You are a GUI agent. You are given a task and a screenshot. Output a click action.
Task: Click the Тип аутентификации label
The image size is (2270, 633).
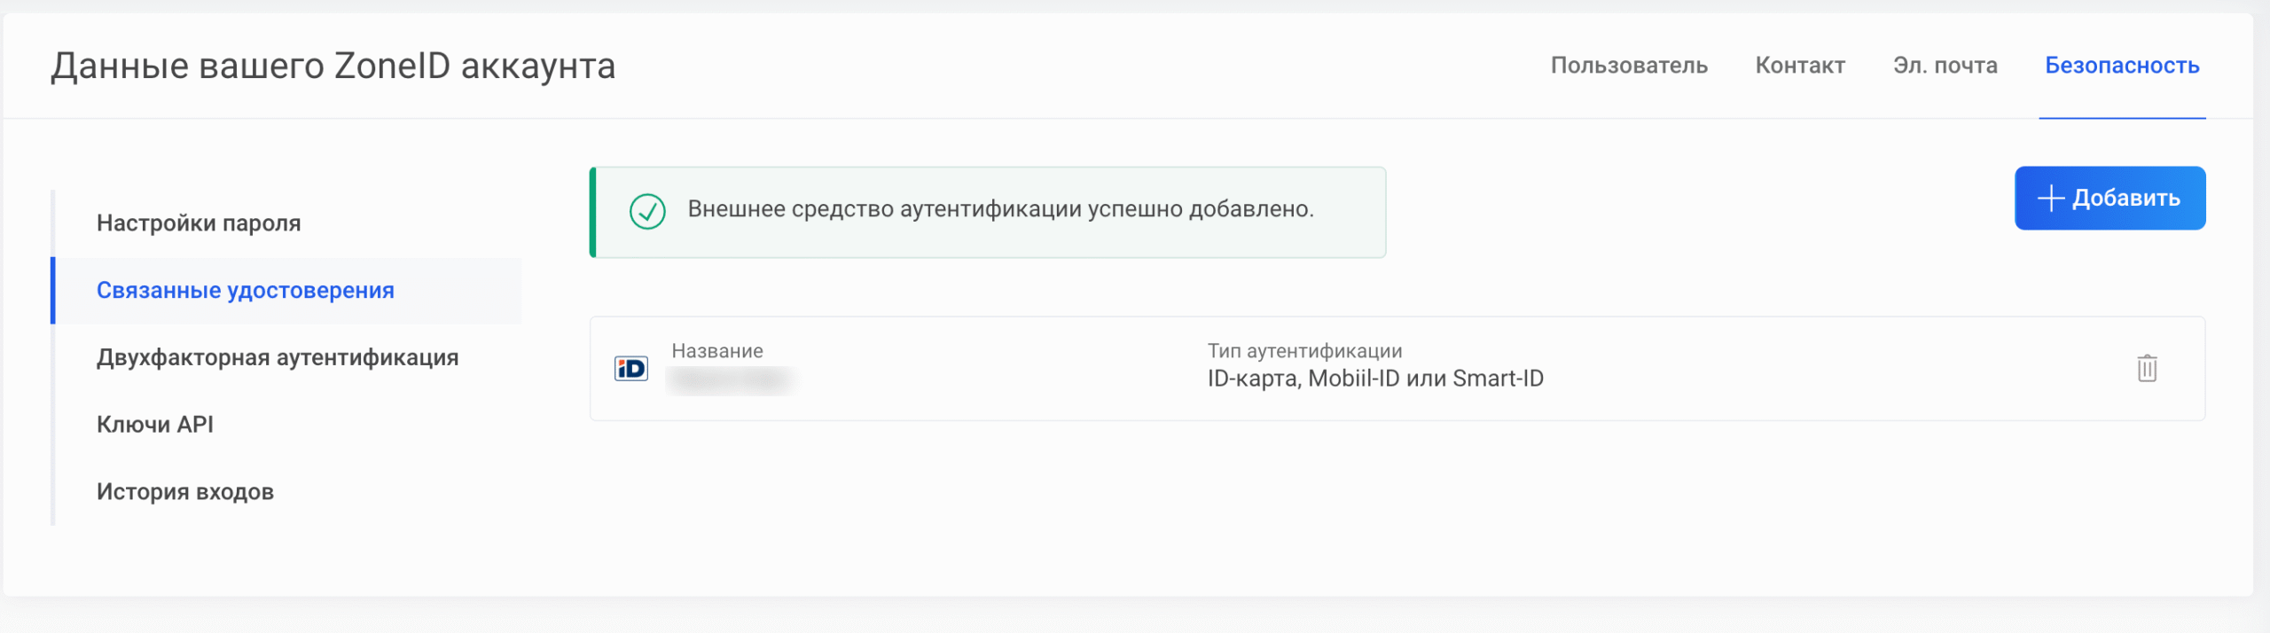[x=1304, y=351]
